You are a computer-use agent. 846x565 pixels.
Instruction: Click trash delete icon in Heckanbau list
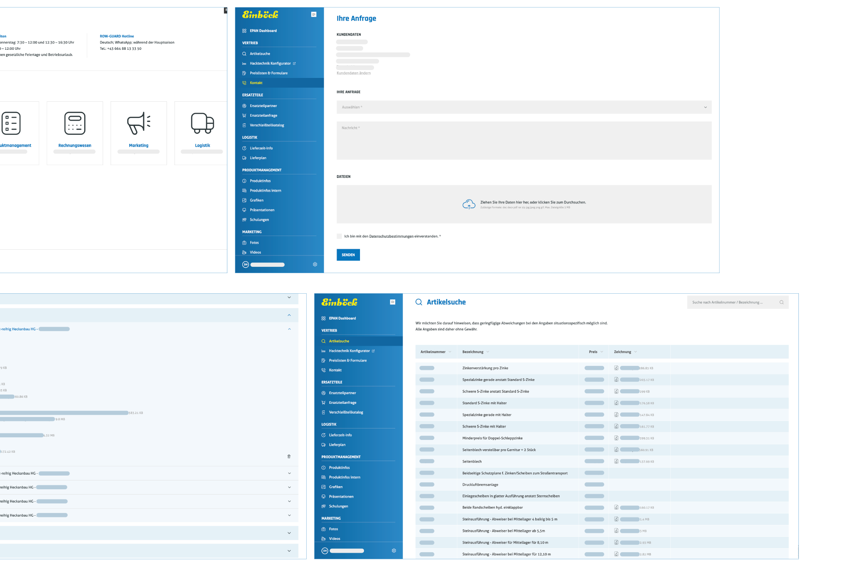click(289, 457)
